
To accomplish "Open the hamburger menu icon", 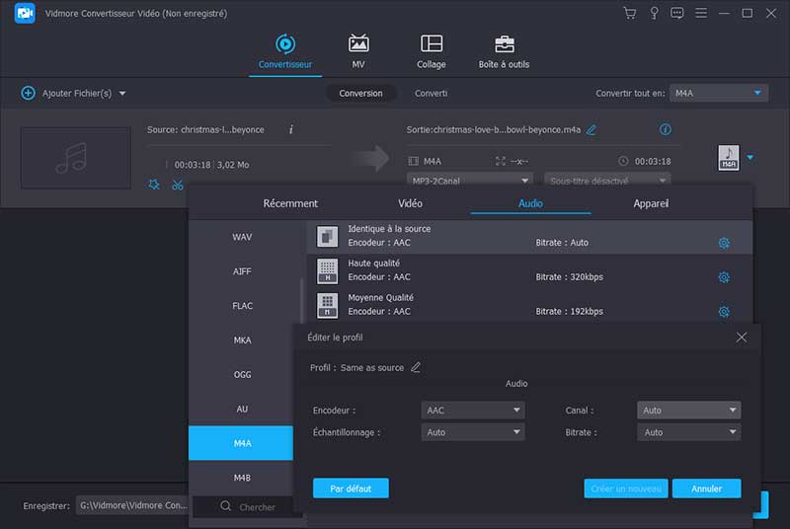I will [x=701, y=13].
